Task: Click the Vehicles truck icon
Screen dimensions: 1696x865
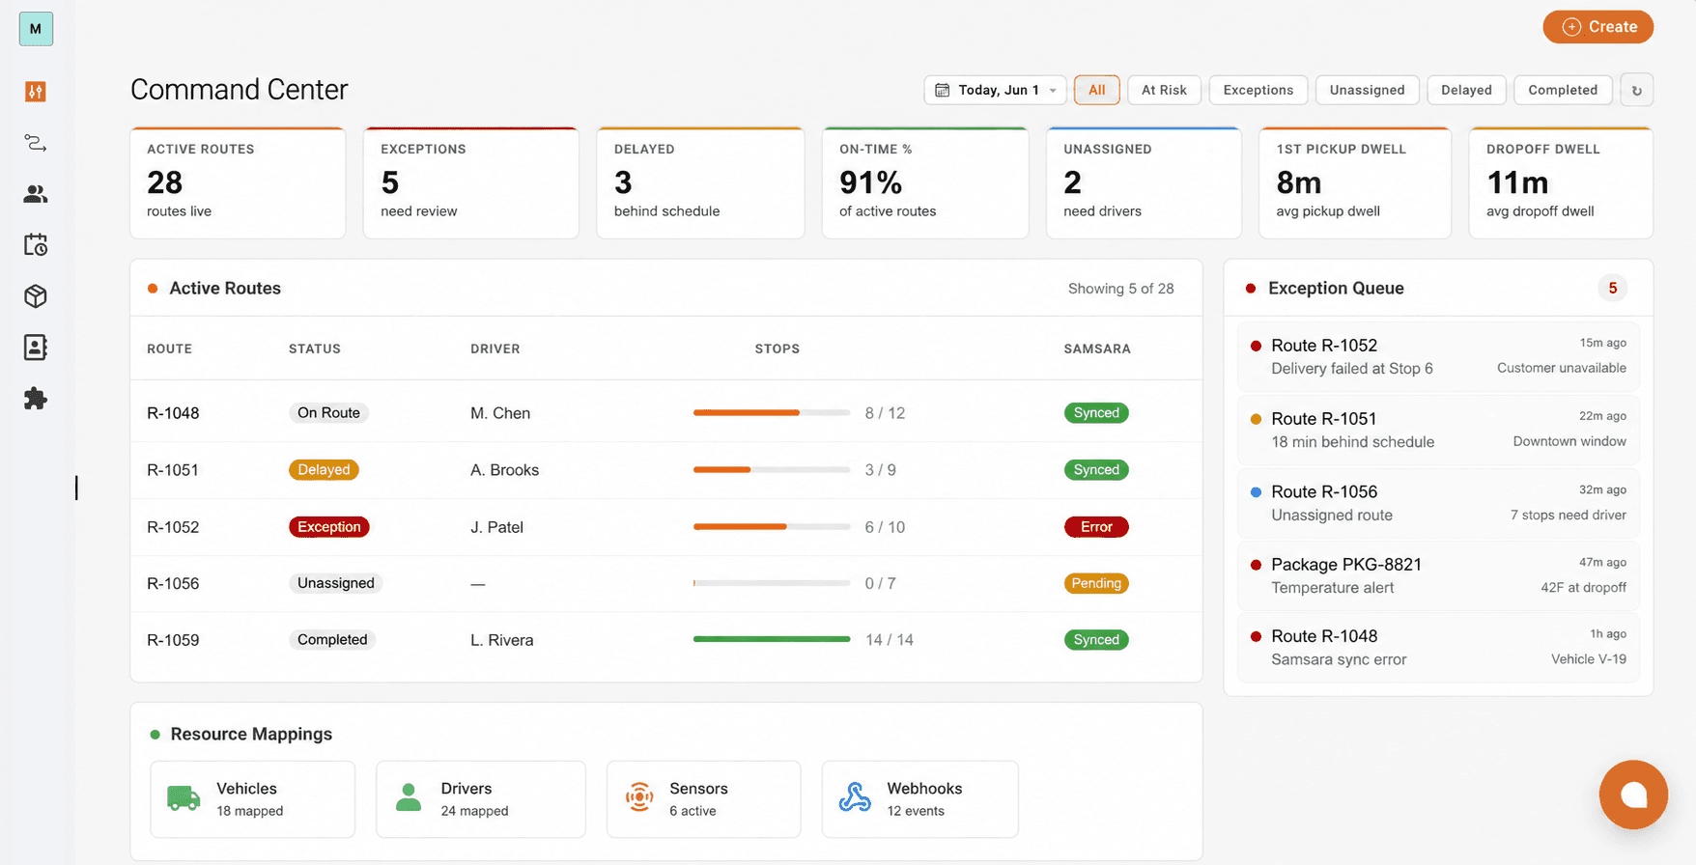Action: point(184,798)
